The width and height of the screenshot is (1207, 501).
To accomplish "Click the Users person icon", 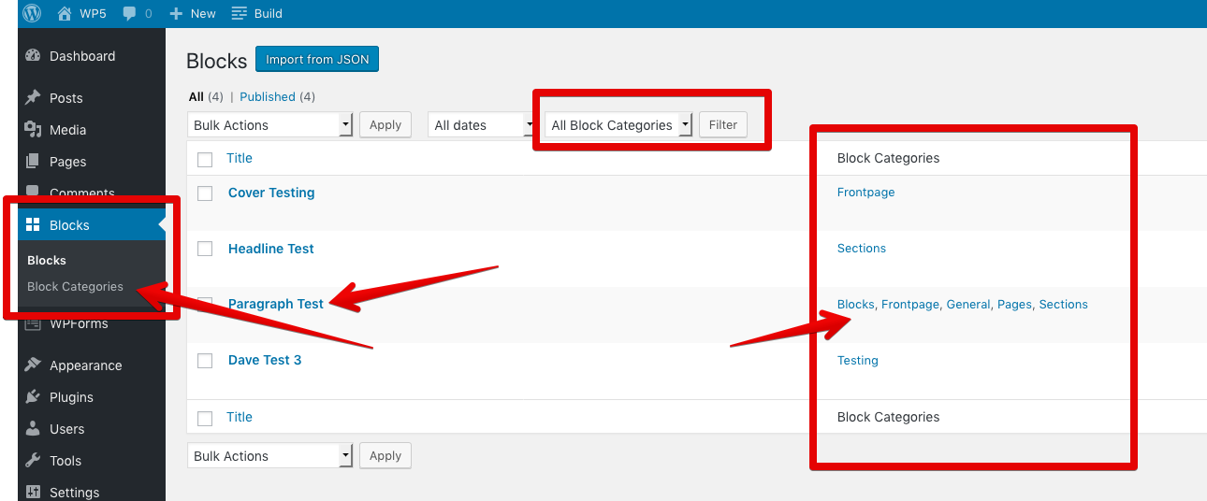I will coord(34,429).
